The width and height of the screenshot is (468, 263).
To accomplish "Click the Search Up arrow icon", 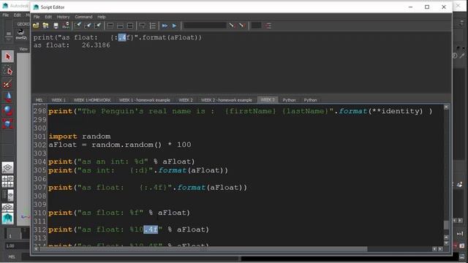I will pyautogui.click(x=241, y=26).
